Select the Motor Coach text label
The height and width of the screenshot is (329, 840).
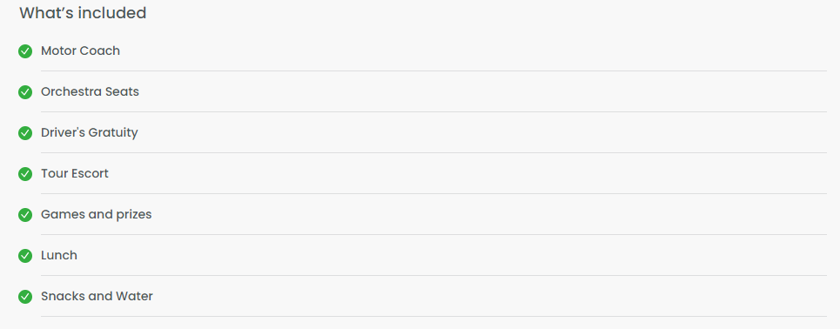coord(80,50)
